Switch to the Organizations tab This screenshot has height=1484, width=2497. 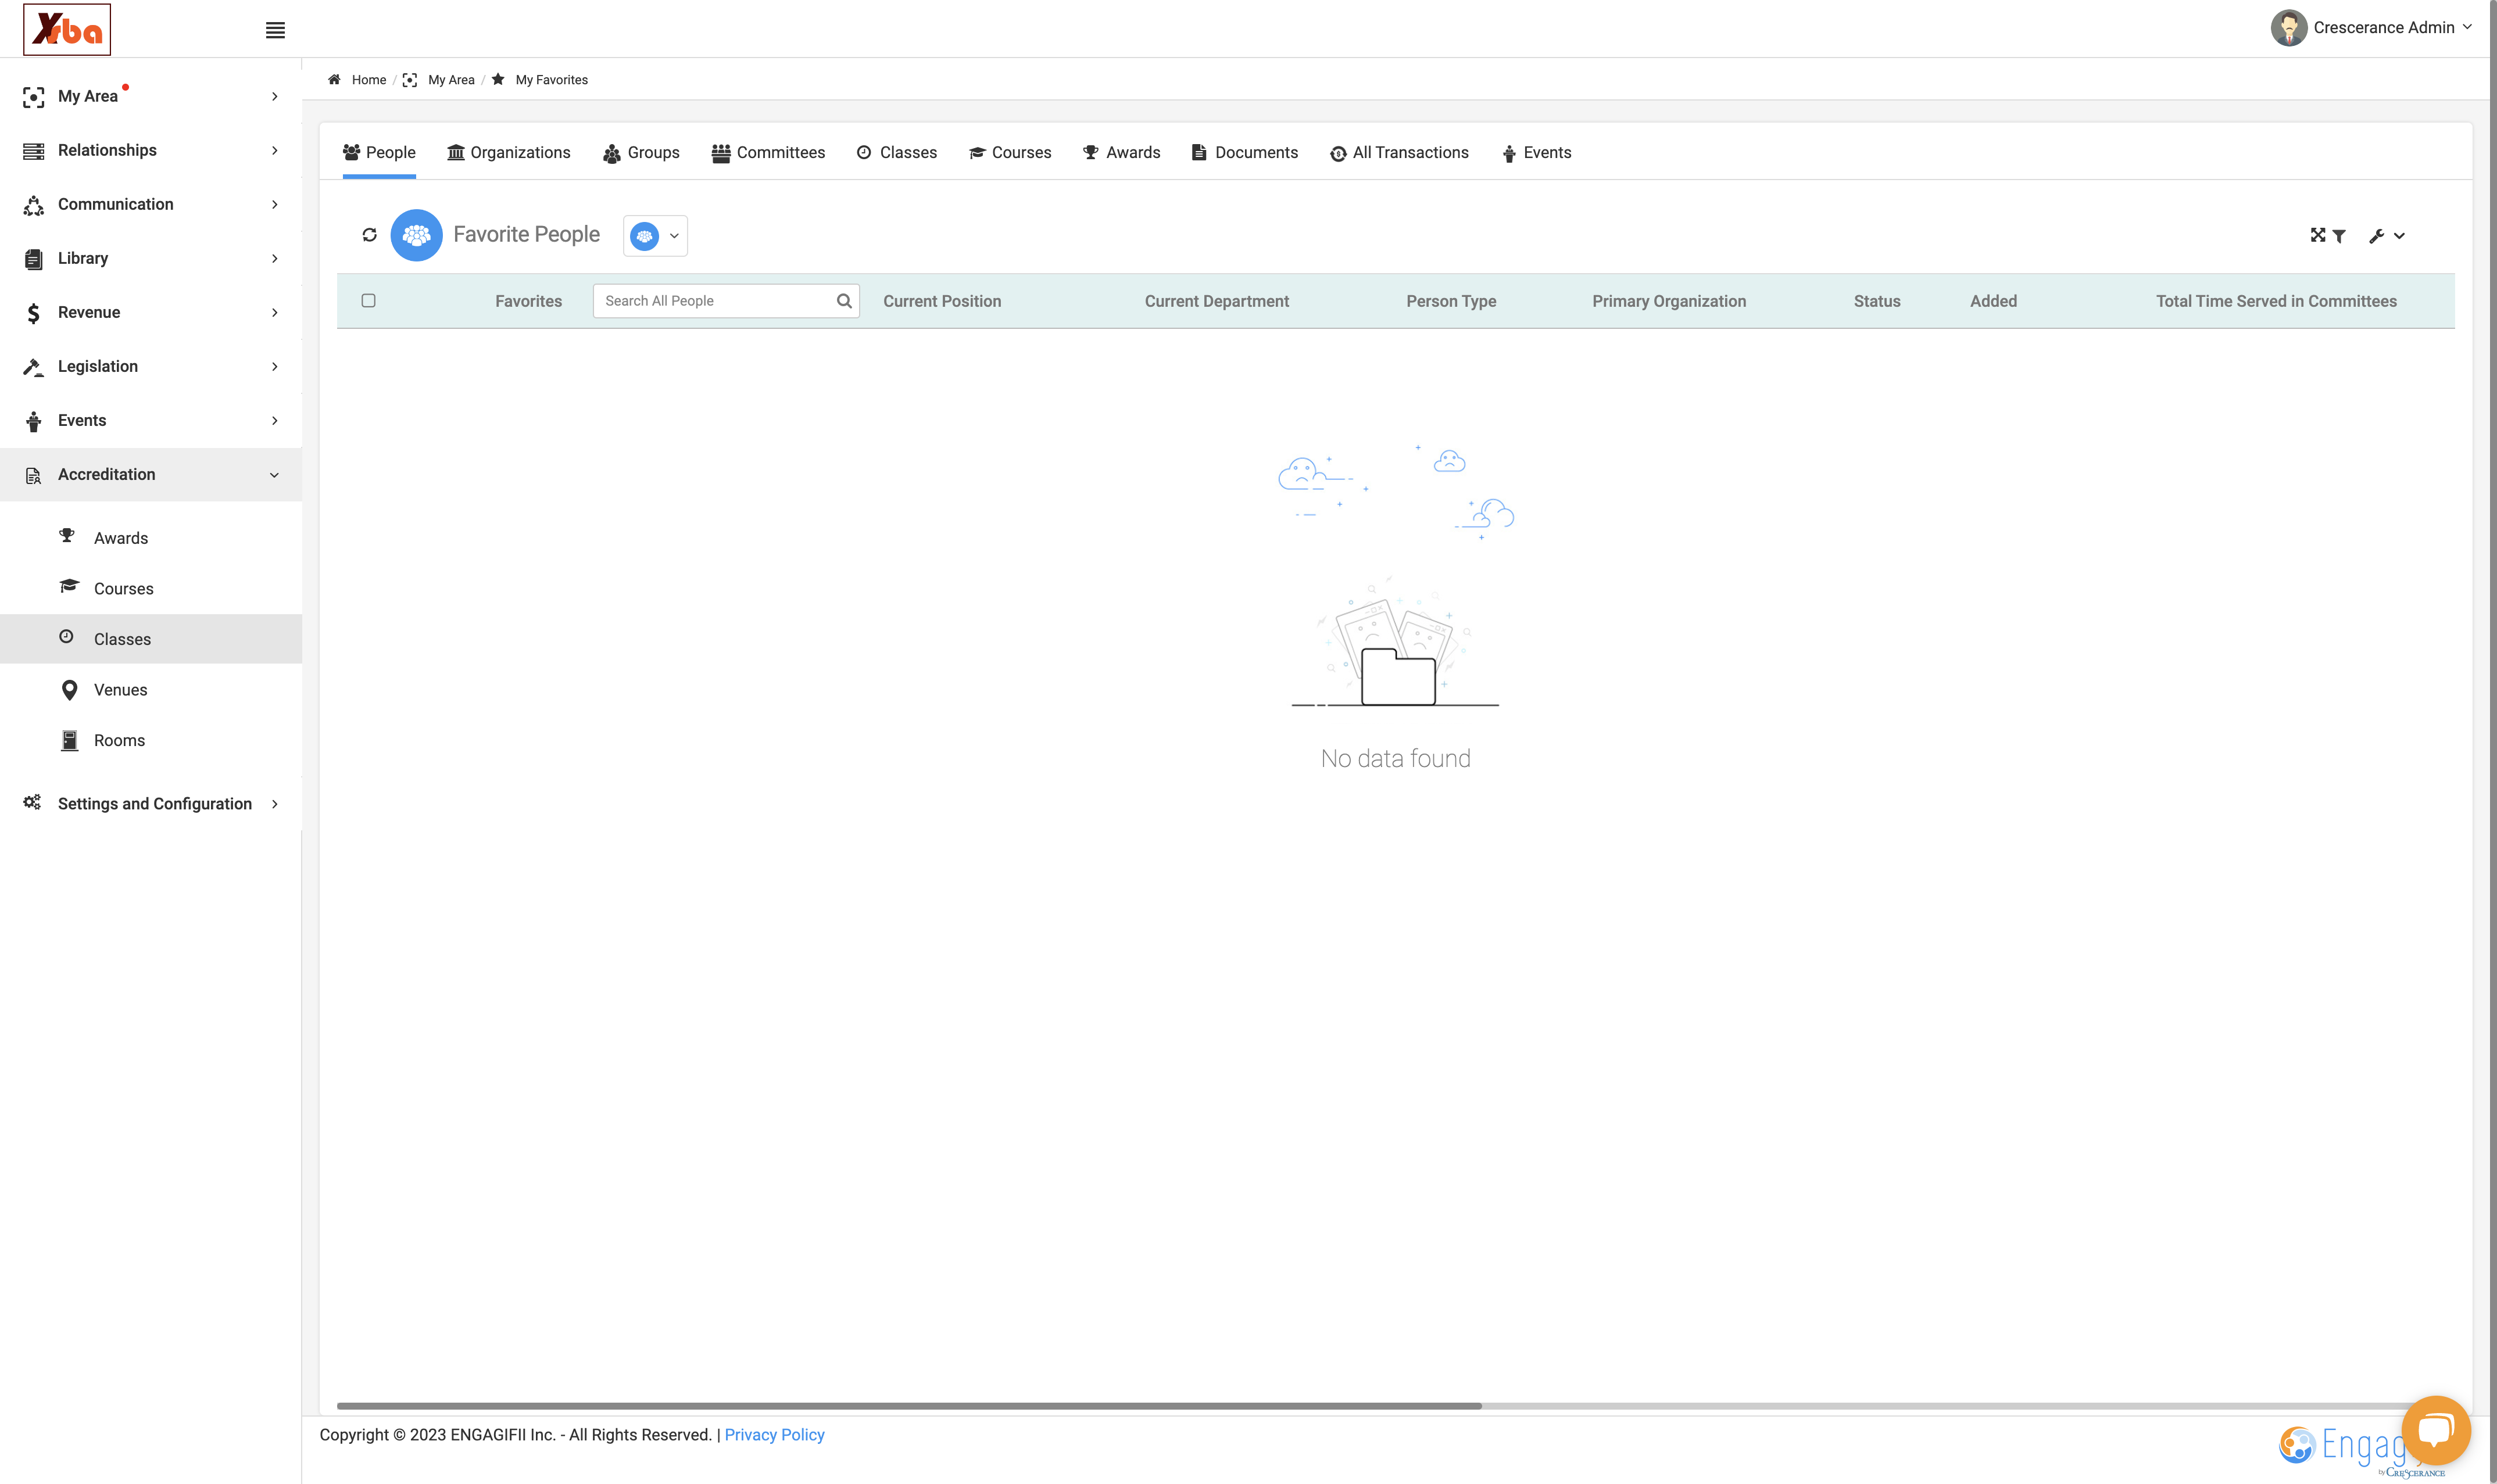click(509, 152)
